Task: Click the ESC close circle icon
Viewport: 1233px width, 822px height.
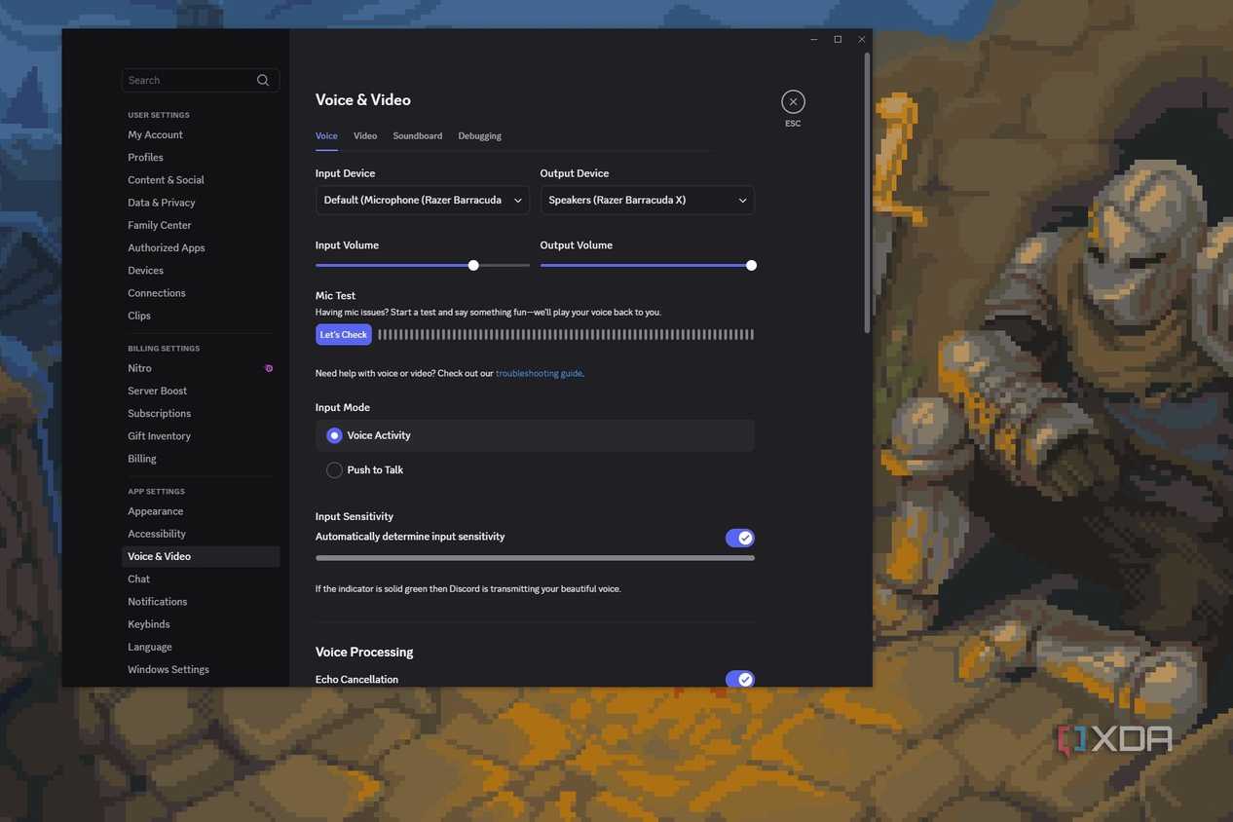Action: pos(793,101)
